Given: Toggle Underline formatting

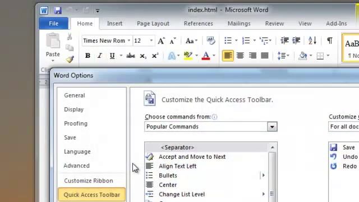Looking at the screenshot, I should coord(112,56).
